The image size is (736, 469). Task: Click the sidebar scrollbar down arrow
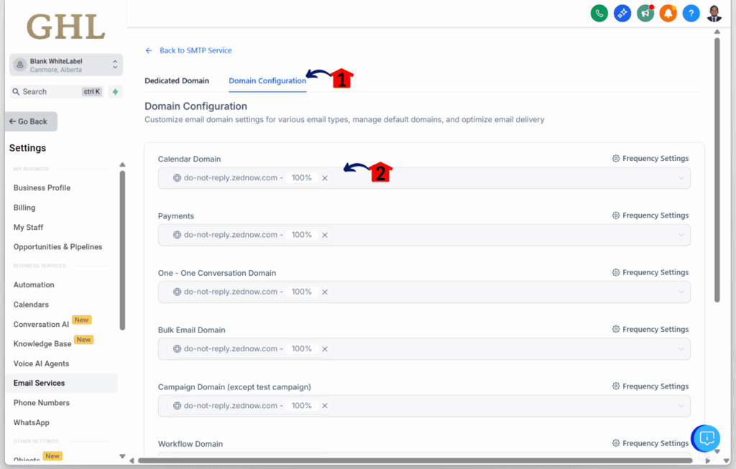click(122, 456)
